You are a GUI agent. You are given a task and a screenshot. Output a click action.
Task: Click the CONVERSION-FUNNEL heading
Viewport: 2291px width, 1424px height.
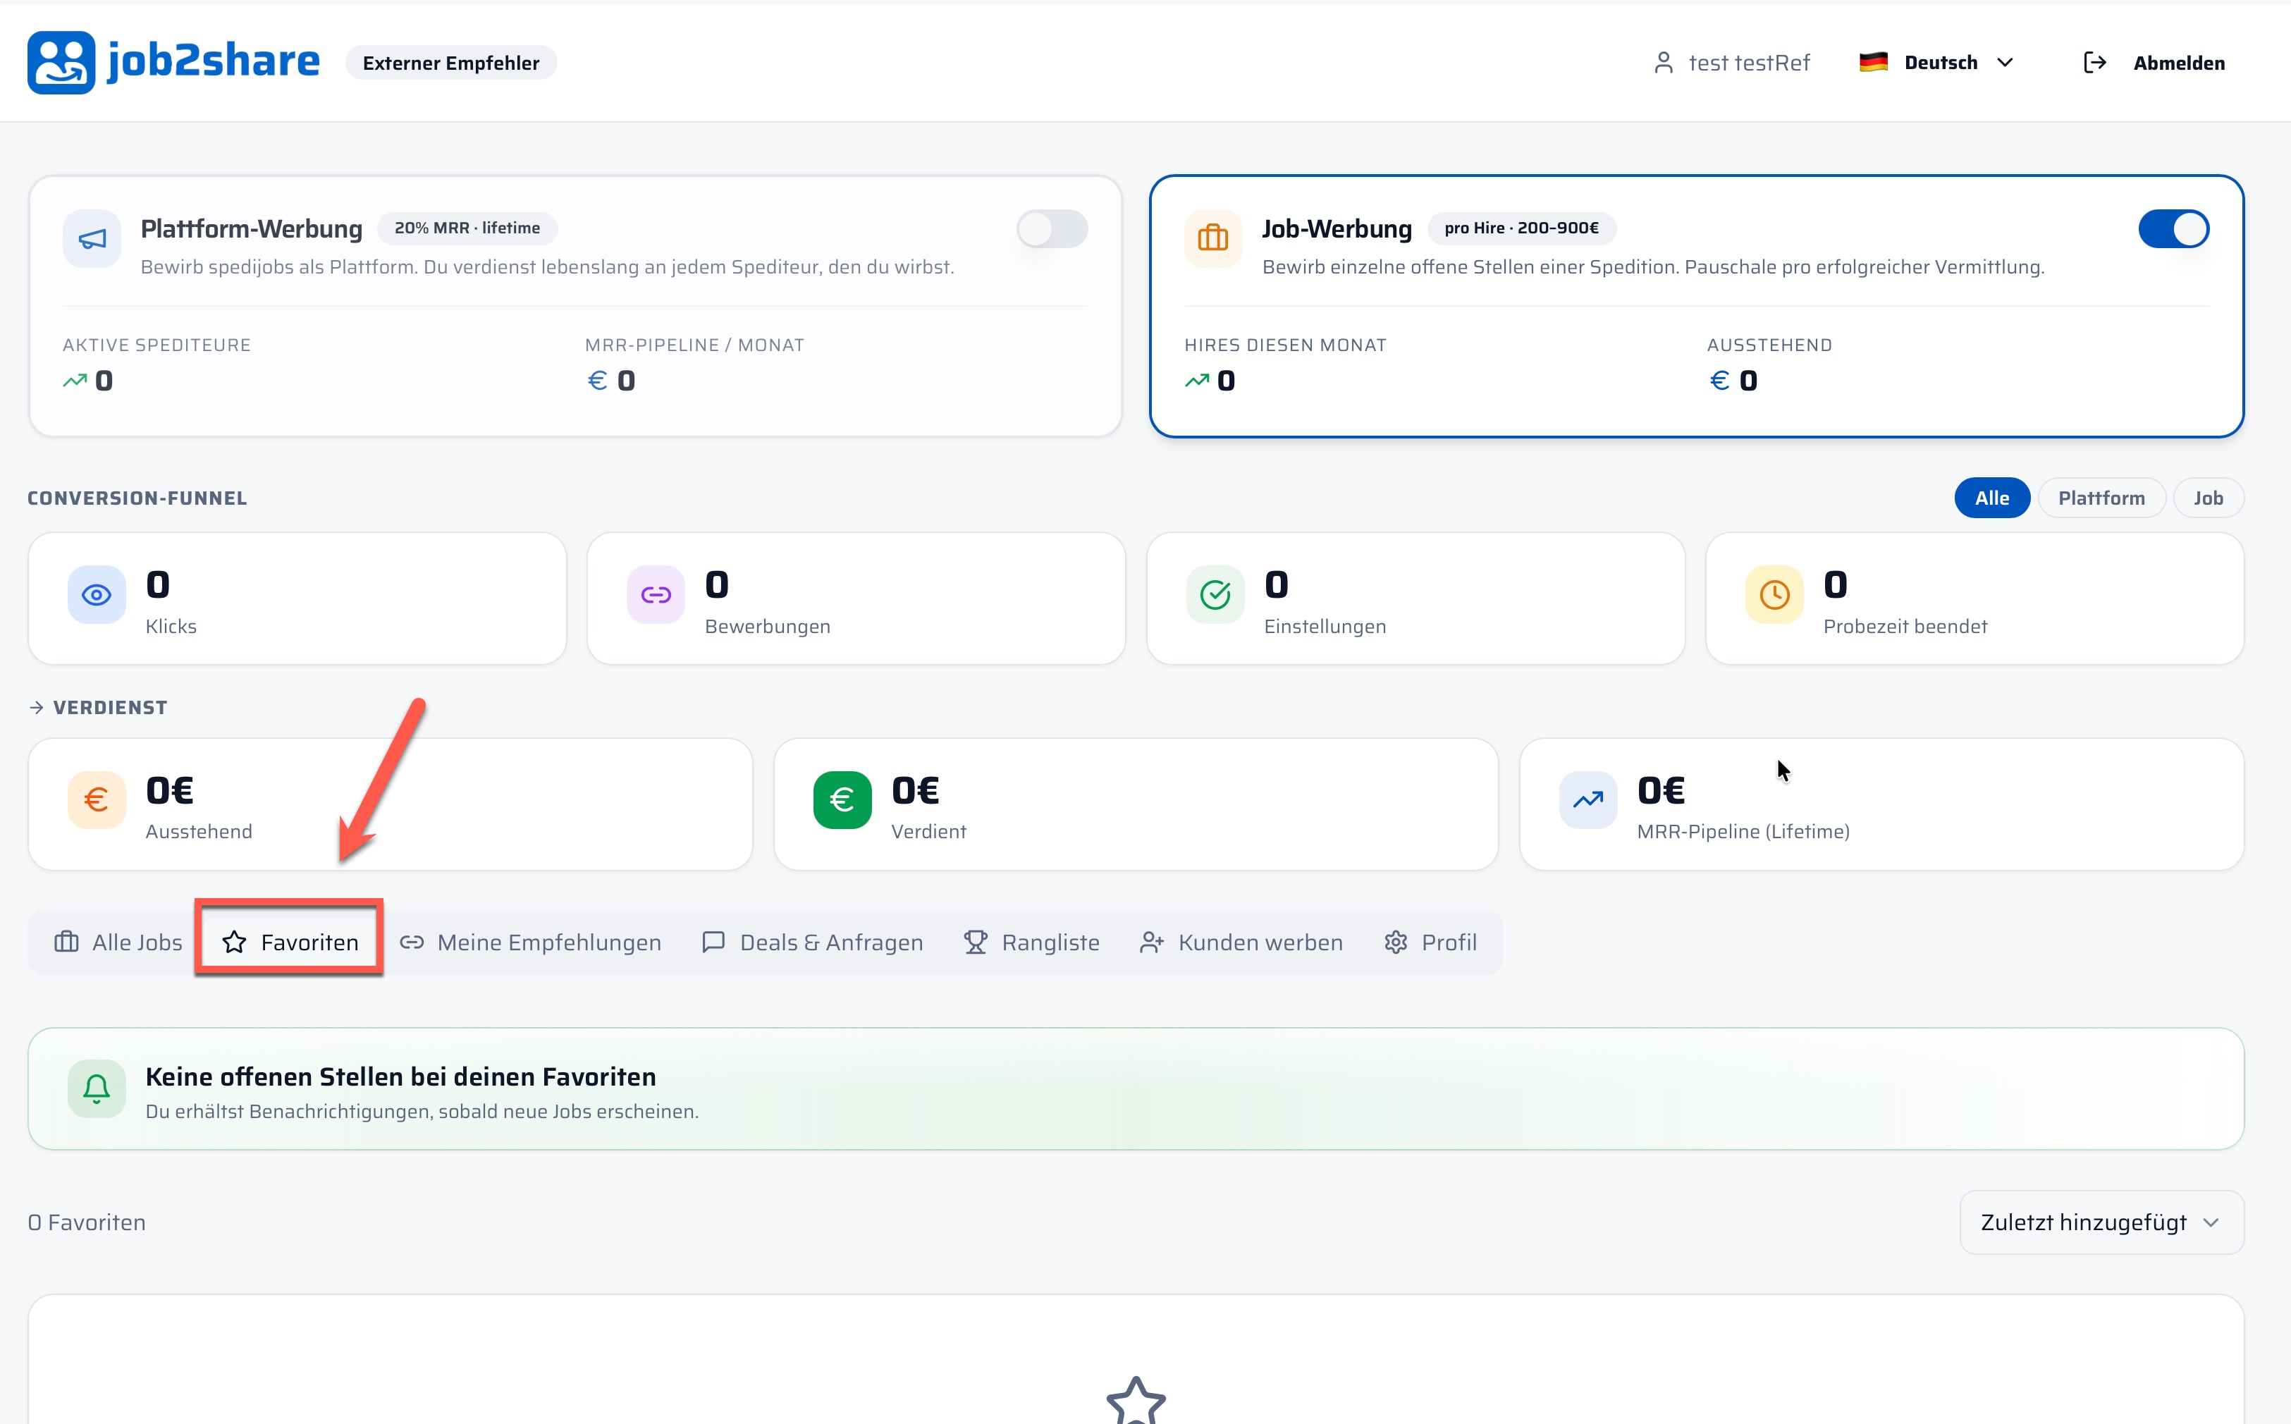point(137,498)
